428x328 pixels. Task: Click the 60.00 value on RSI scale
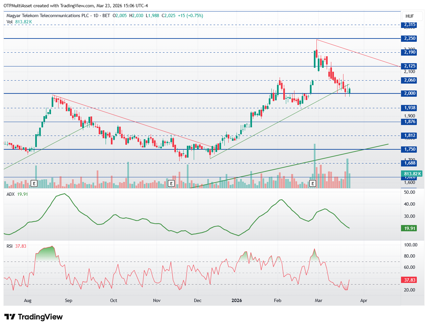click(410, 267)
